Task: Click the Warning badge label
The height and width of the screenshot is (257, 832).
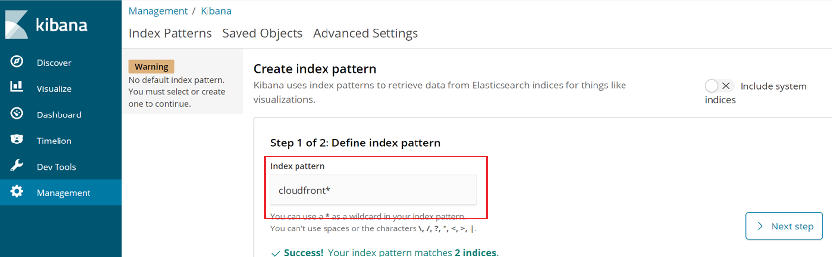Action: (x=151, y=67)
